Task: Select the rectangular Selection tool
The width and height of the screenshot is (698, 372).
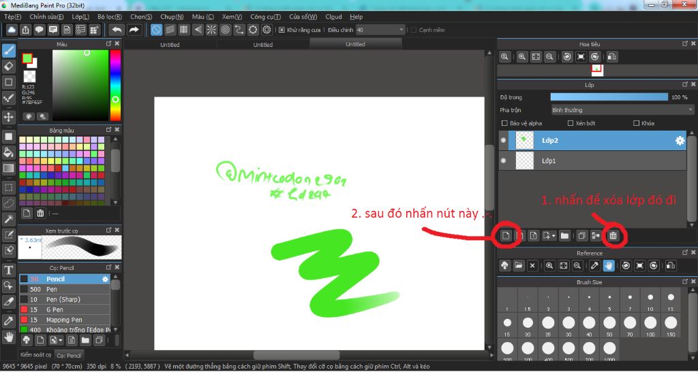Action: tap(9, 187)
